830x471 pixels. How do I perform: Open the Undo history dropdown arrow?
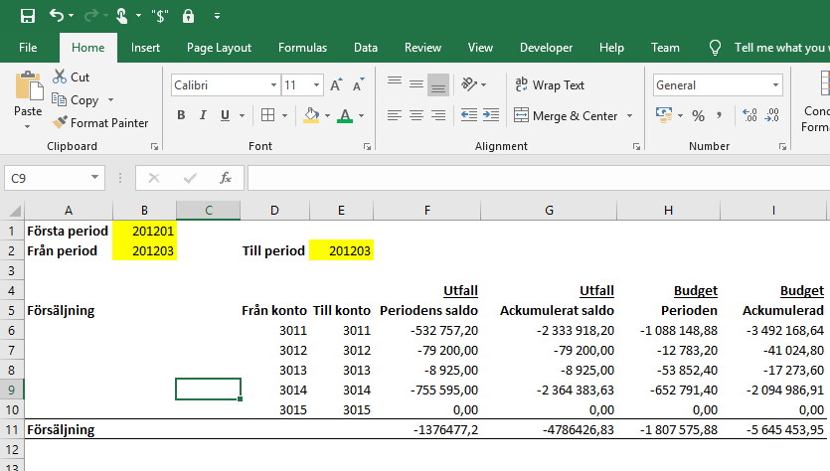pos(72,16)
